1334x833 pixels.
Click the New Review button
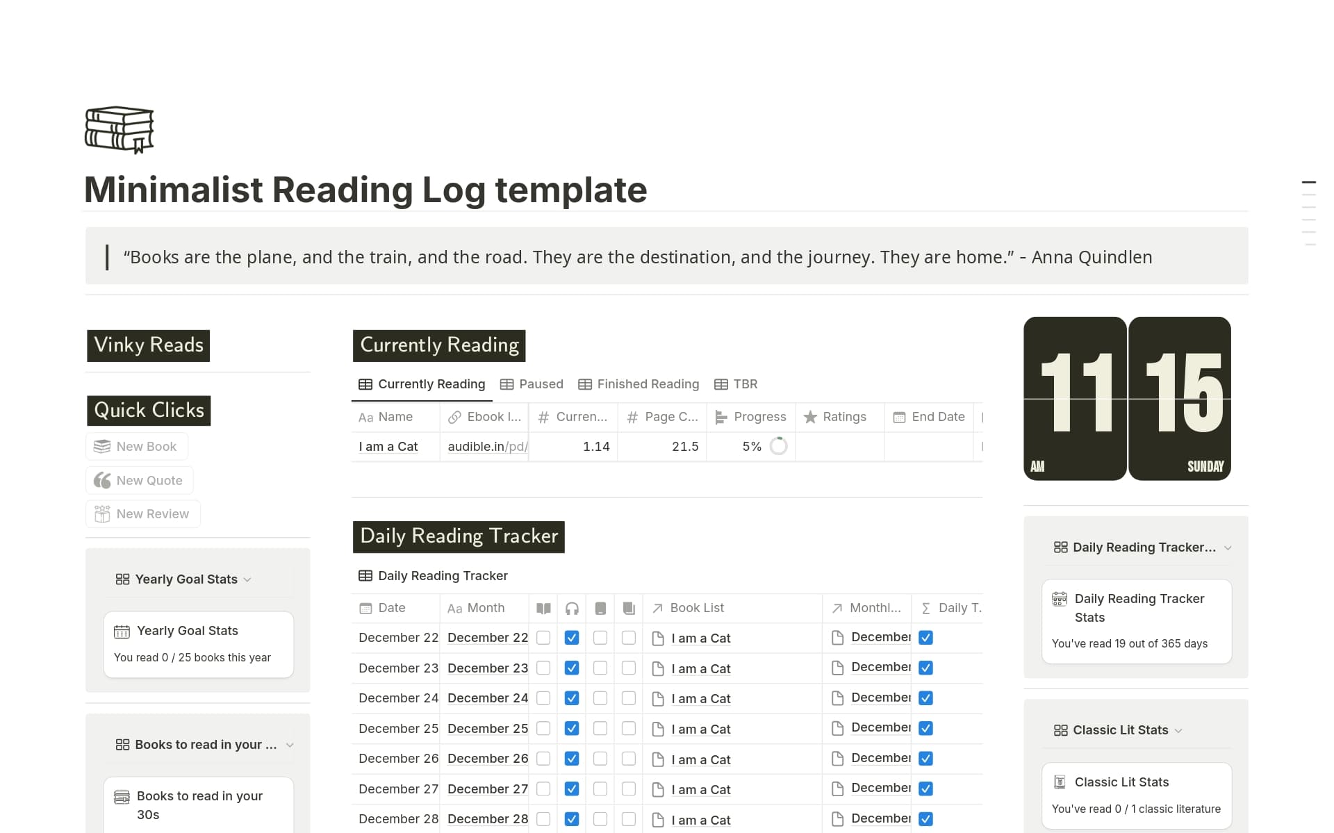(142, 513)
